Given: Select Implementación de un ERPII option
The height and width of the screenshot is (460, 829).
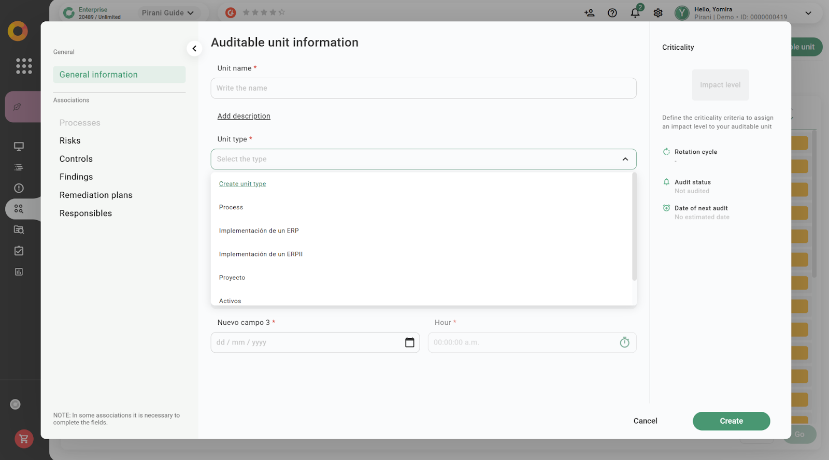Looking at the screenshot, I should tap(261, 254).
